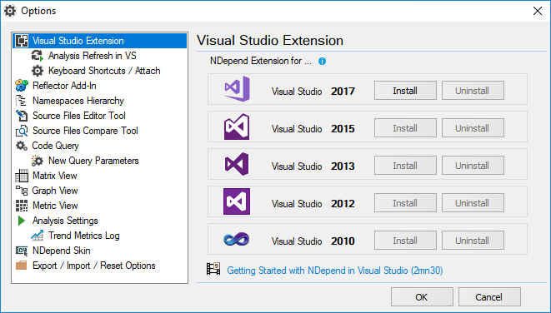Cancel the Options dialog
Image resolution: width=551 pixels, height=313 pixels.
[489, 297]
